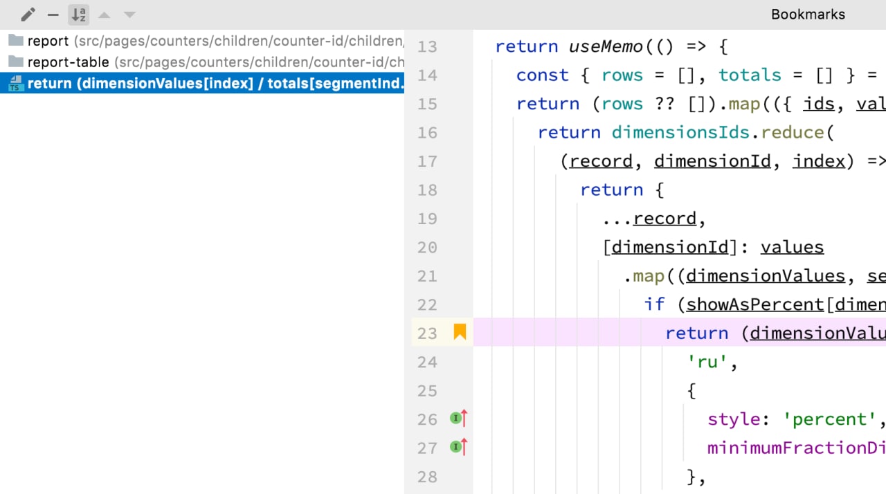Viewport: 886px width, 494px height.
Task: Click the folder icon beside report-table
Action: coord(15,62)
